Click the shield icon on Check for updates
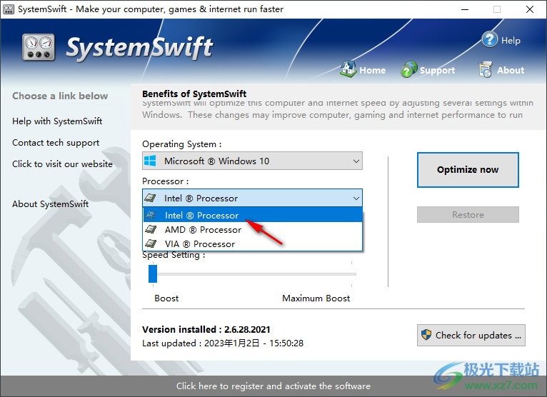547x397 pixels. click(x=426, y=335)
